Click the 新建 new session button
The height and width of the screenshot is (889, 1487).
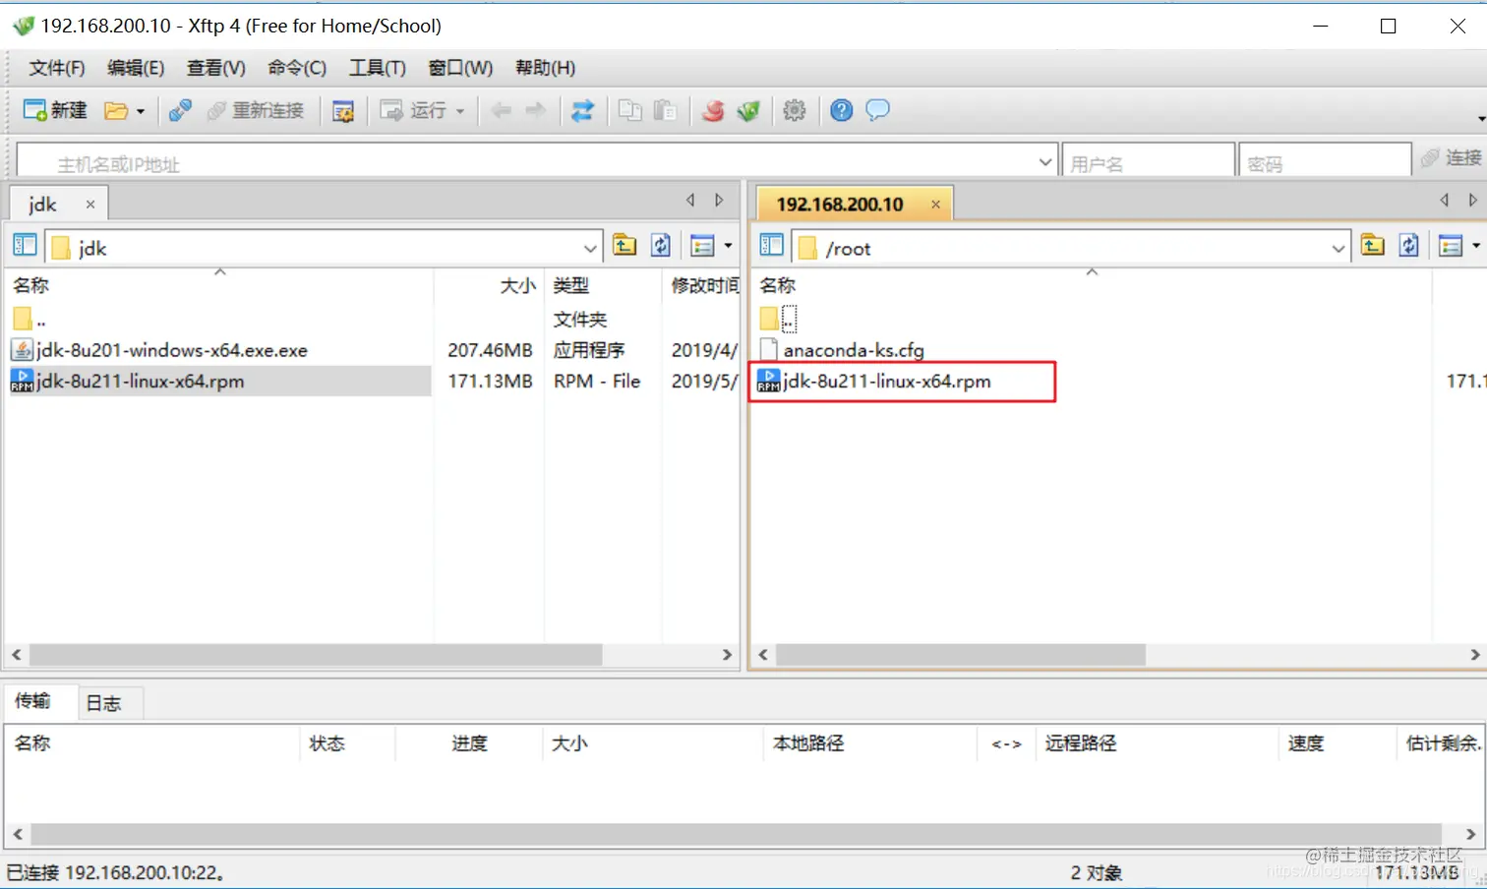point(55,110)
